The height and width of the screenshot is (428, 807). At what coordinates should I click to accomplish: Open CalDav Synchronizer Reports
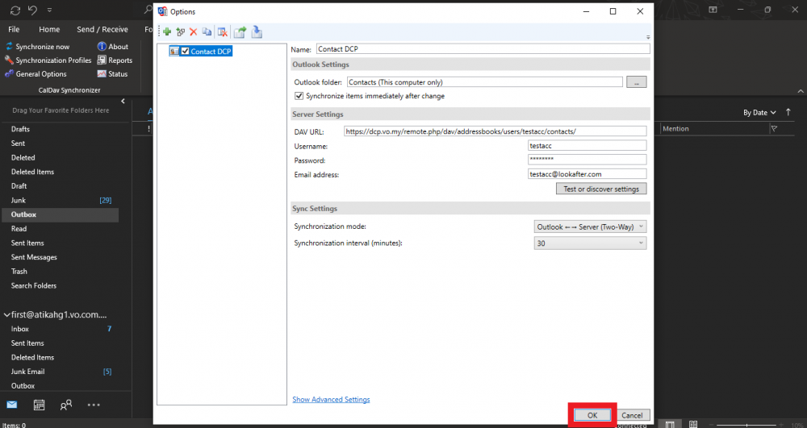pyautogui.click(x=115, y=60)
